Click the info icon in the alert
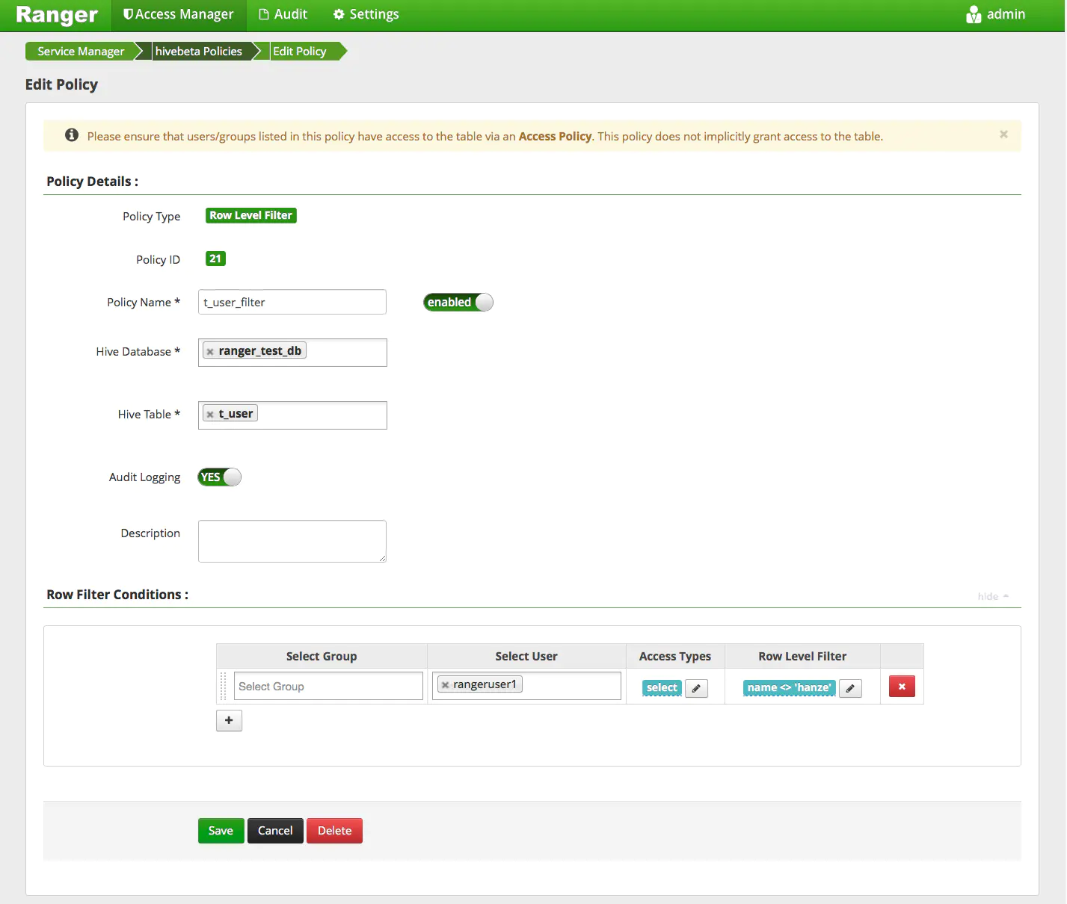Screen dimensions: 1067x904 click(72, 135)
